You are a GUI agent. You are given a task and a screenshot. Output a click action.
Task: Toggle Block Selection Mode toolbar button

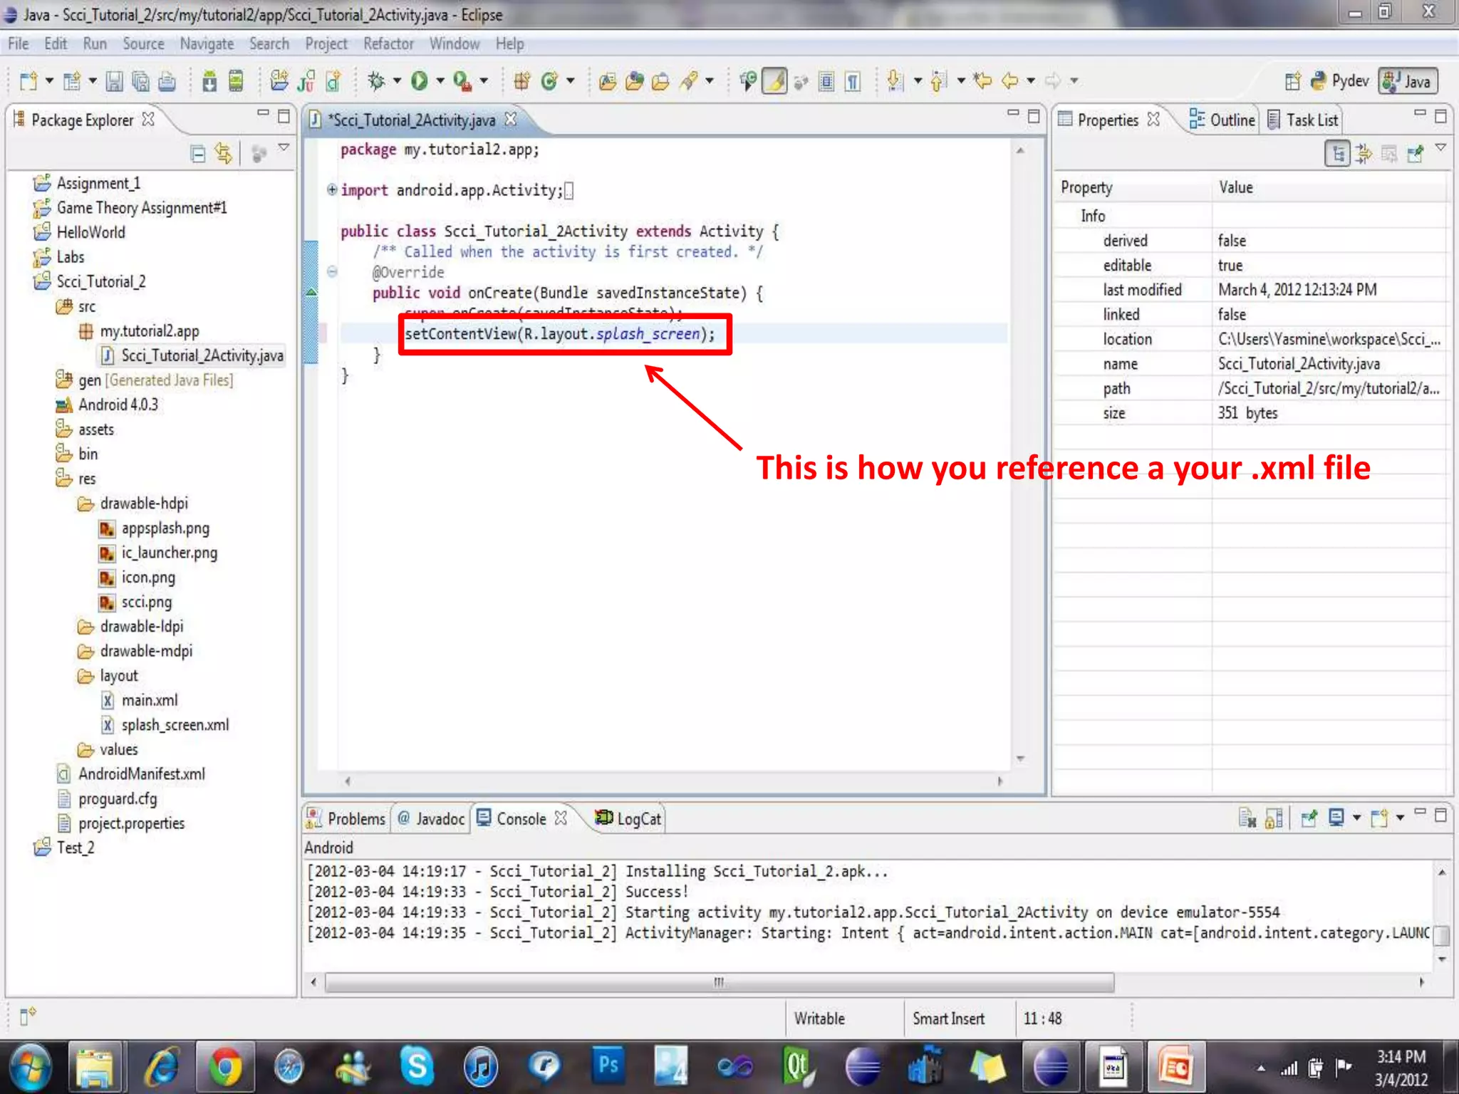tap(826, 82)
